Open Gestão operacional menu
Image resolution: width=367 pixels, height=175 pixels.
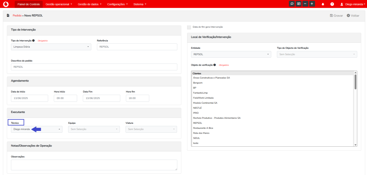click(x=59, y=4)
